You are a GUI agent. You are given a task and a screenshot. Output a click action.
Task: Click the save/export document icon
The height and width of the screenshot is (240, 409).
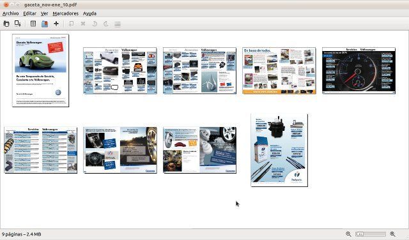tap(18, 24)
